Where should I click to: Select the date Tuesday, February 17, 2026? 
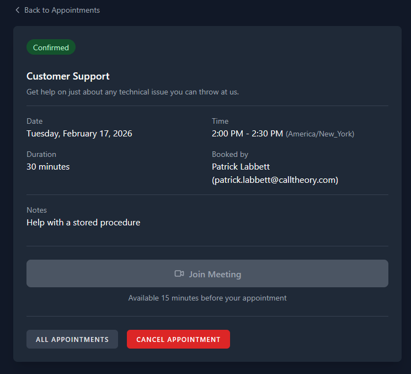pos(79,134)
